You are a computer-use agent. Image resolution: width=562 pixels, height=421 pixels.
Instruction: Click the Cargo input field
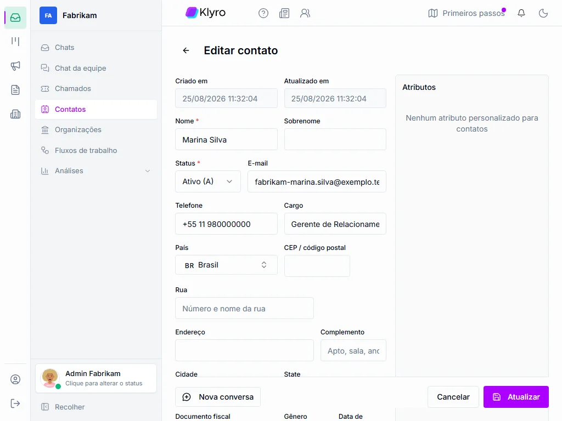335,224
